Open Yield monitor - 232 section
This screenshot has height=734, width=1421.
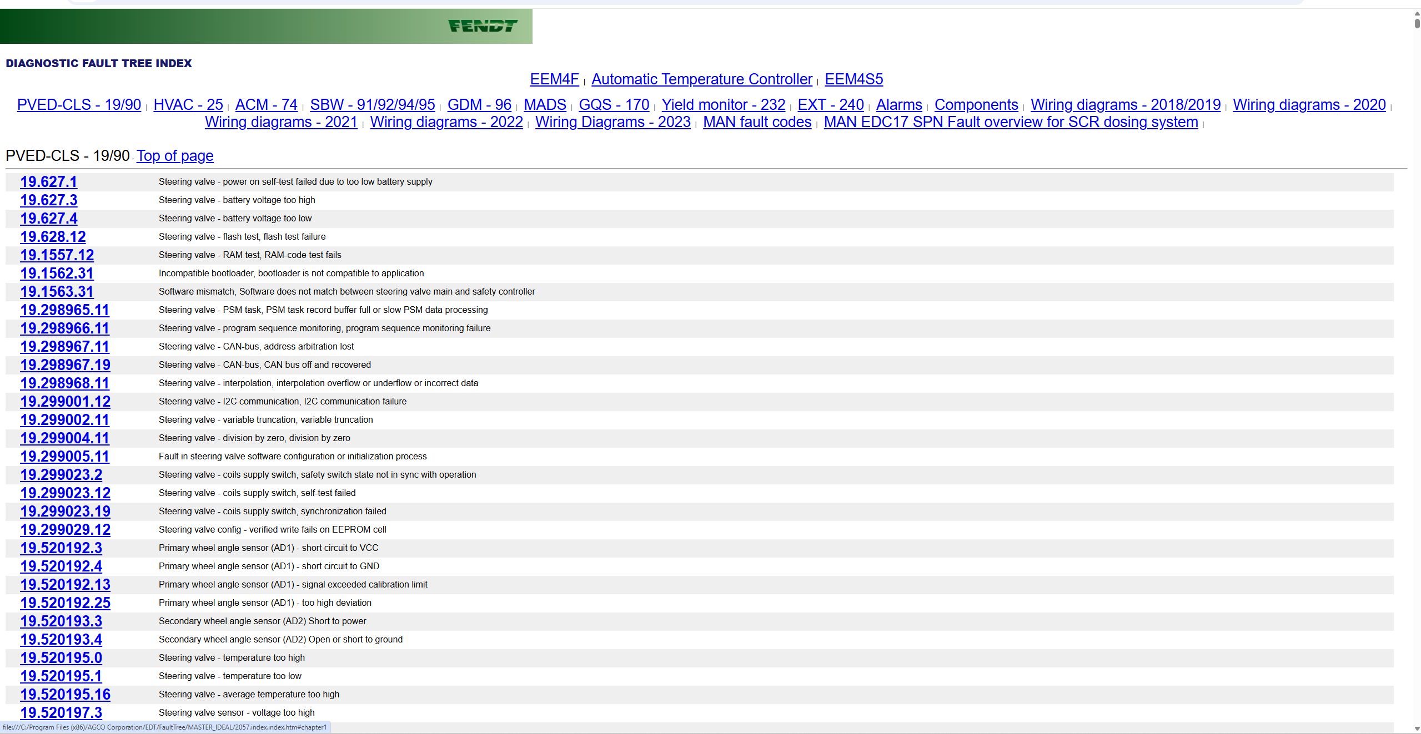(x=723, y=104)
